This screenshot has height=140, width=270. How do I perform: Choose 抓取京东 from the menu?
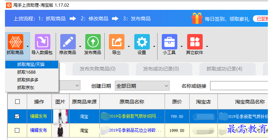tap(32, 88)
